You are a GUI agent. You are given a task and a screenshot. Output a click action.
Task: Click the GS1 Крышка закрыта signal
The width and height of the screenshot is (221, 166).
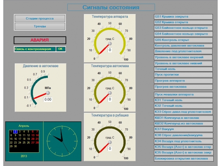[x=183, y=17]
